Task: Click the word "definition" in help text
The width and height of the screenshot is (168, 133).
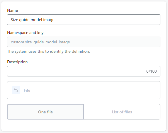Action: [81, 51]
